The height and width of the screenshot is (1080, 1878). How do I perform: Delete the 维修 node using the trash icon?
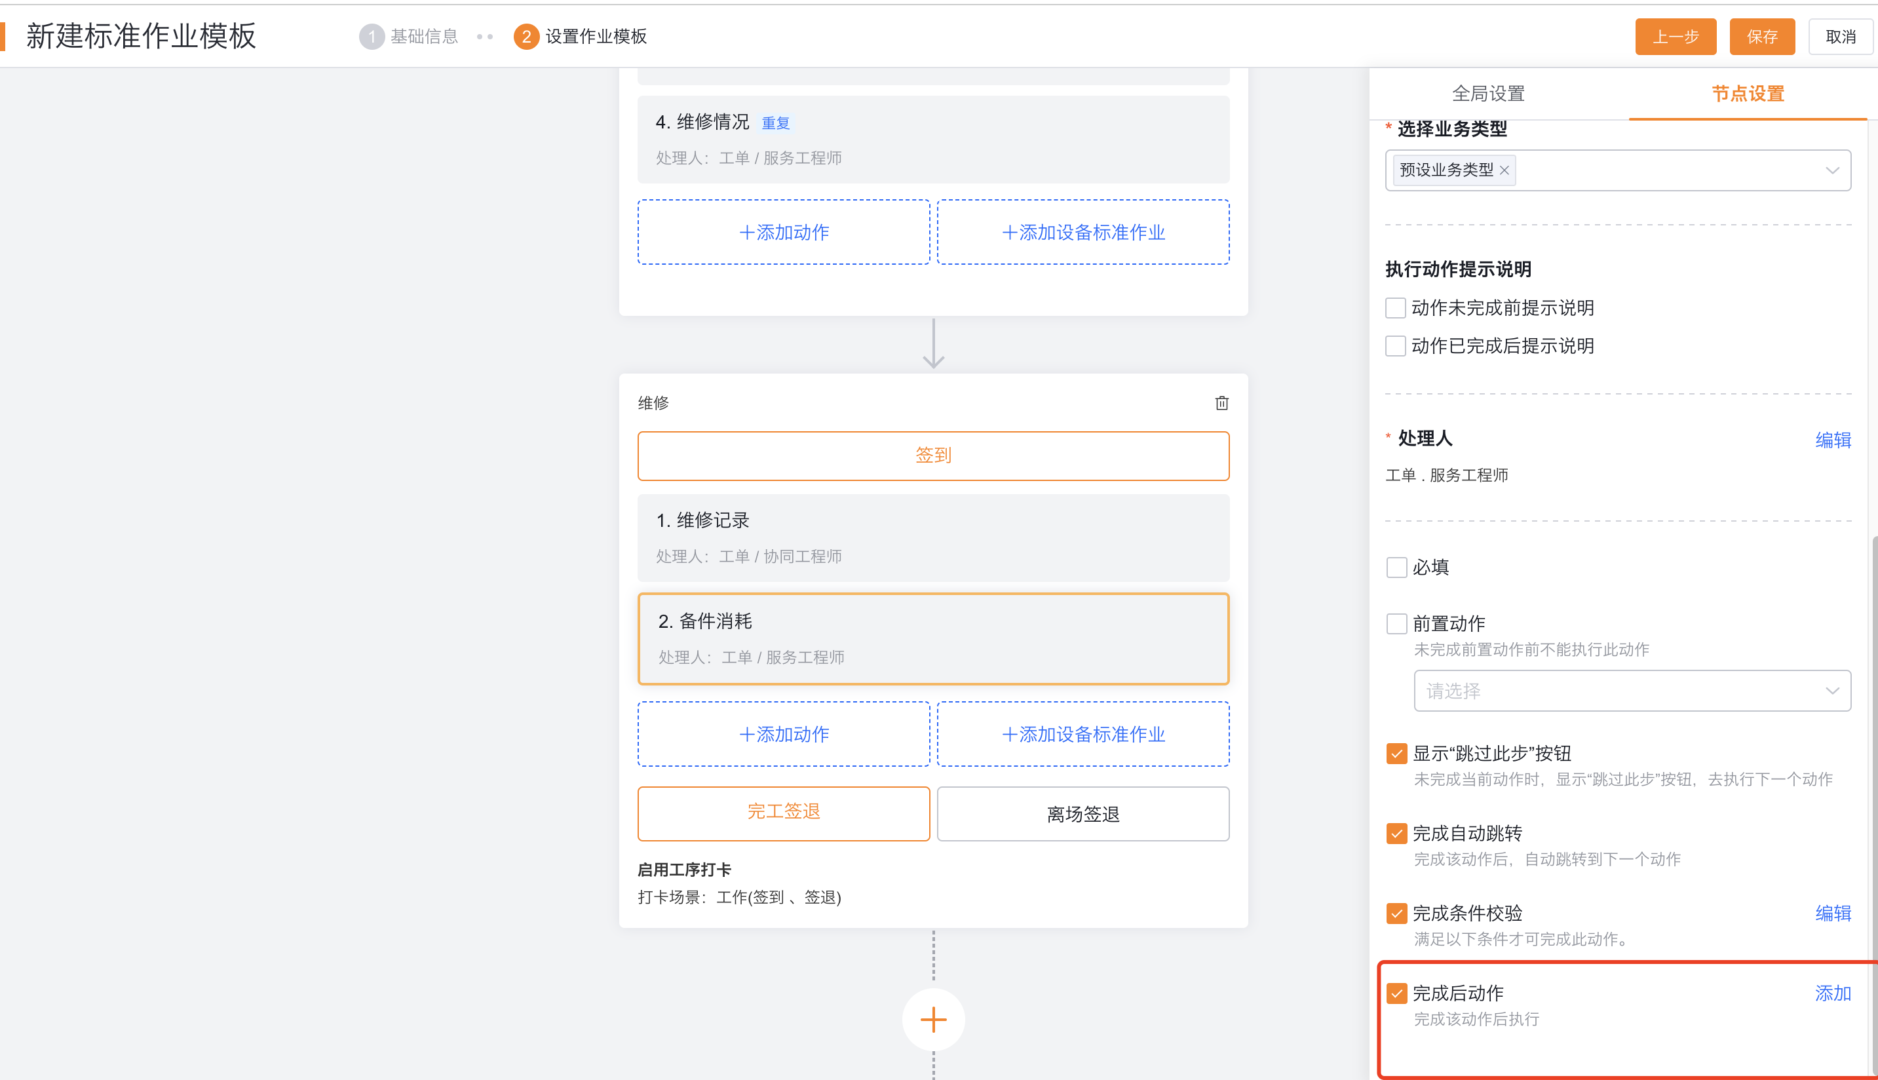(x=1221, y=403)
